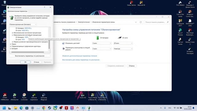
Task: Select Kingdom Come Deliverance desktop icon
Action: point(190,14)
